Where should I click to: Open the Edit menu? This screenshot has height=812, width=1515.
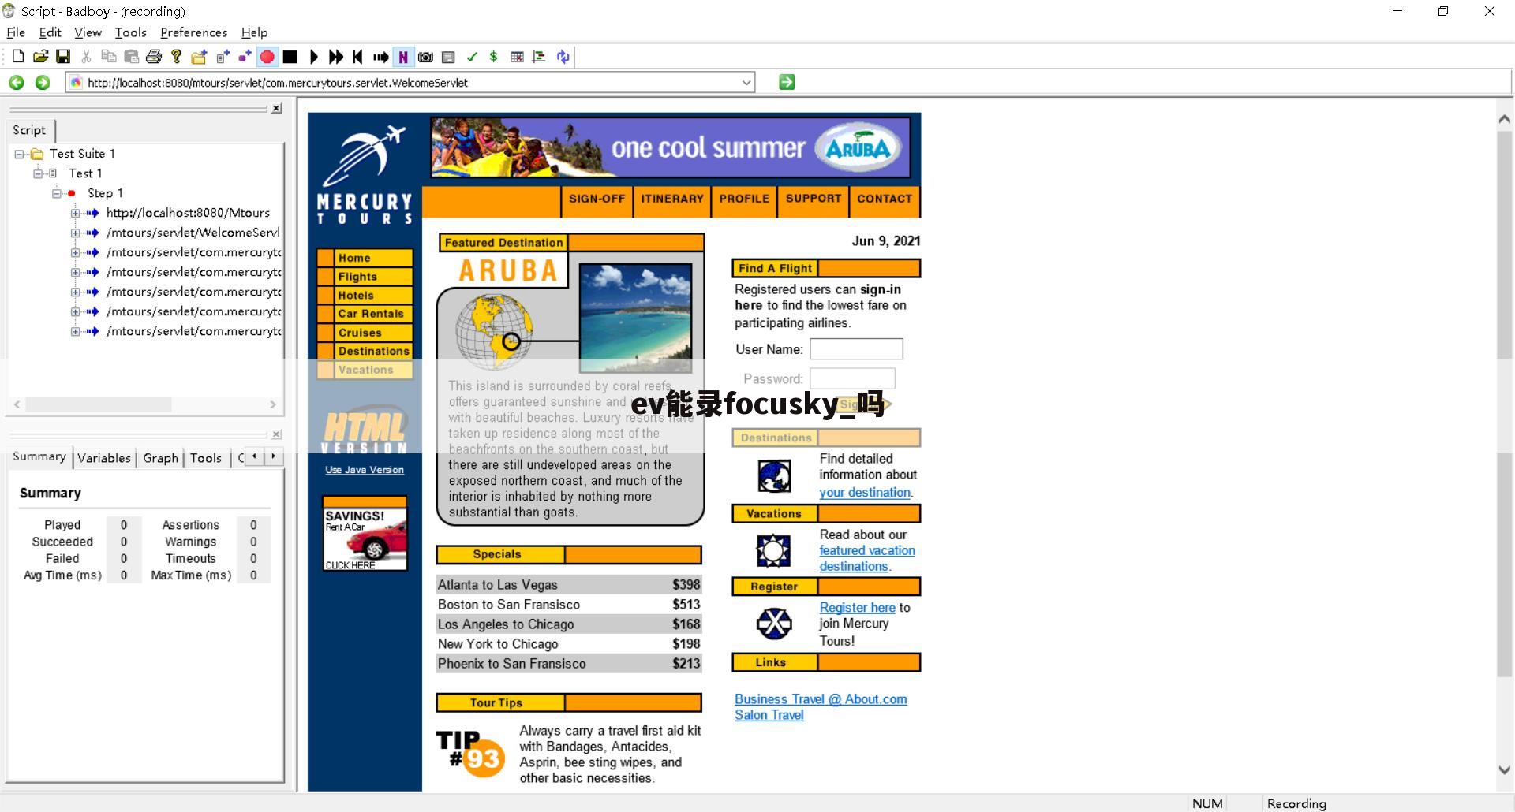coord(50,32)
